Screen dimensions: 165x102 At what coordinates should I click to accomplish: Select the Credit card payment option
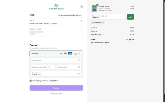[x=56, y=53]
